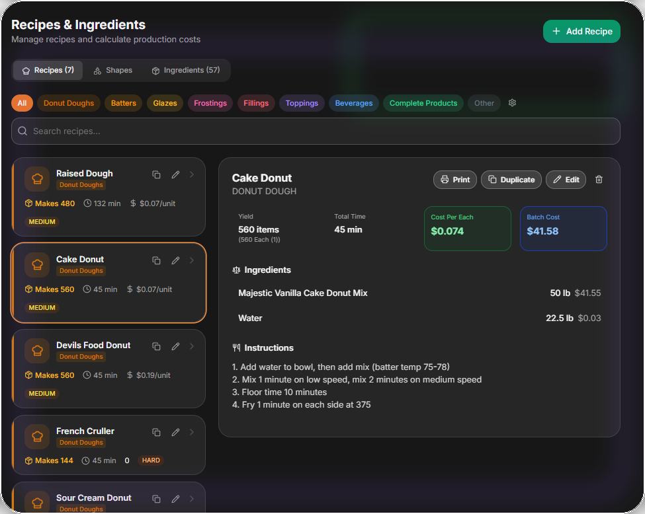
Task: Click the chef hat icon on Devils Food Donut
Action: click(x=36, y=350)
